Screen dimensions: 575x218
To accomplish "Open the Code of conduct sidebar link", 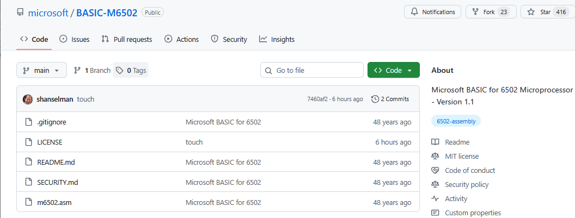I will pos(470,170).
